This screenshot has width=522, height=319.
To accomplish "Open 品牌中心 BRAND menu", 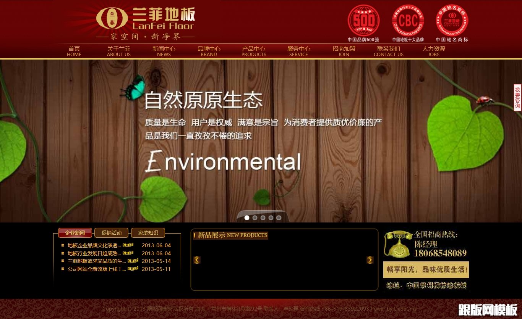I will [209, 51].
